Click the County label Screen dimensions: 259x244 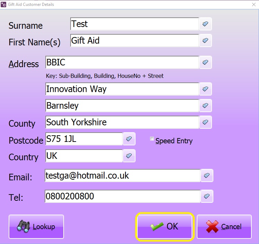tap(22, 124)
